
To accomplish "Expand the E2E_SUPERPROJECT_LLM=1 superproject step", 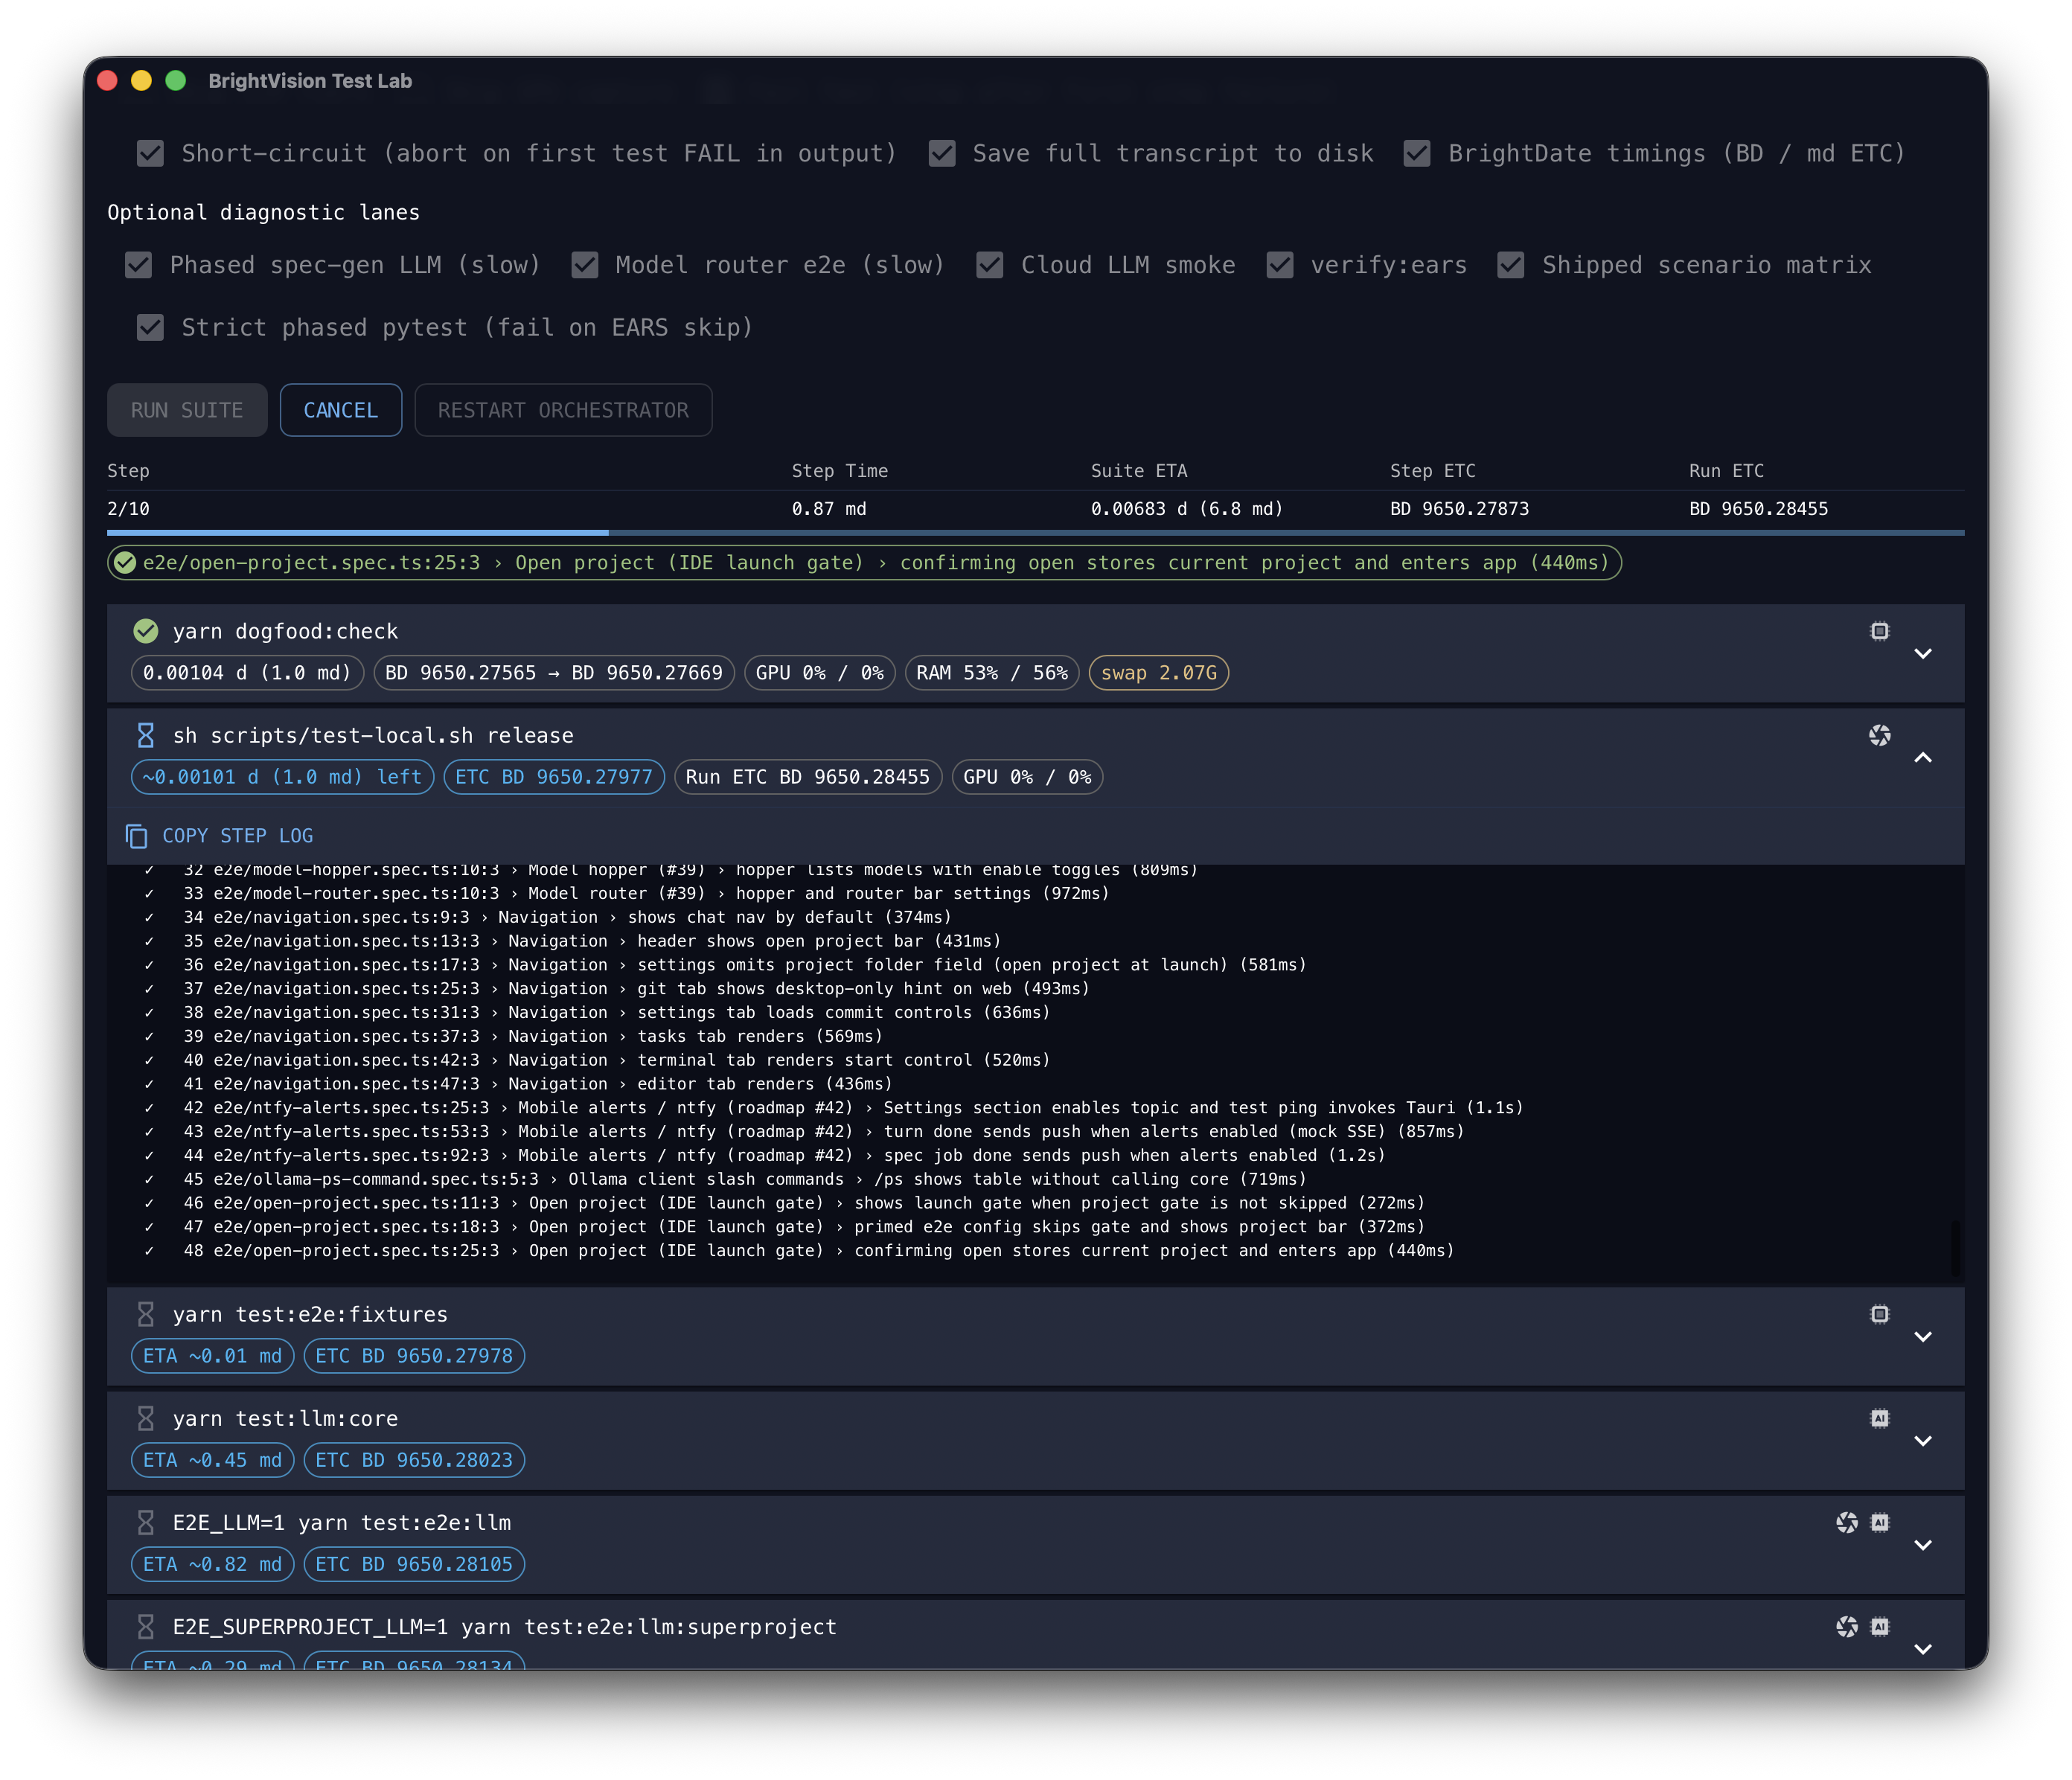I will [1922, 1648].
